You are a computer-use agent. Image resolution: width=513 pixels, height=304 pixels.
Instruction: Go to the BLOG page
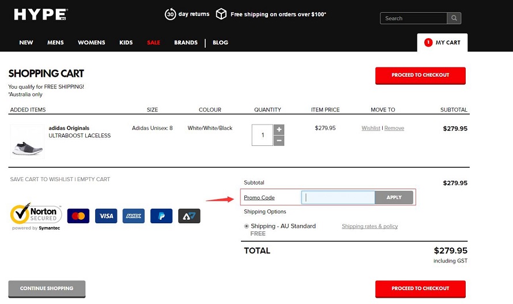(221, 42)
